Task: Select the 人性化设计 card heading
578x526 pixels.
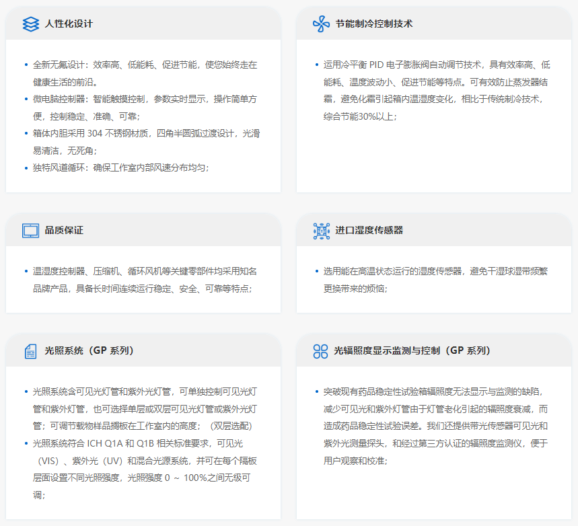Action: (69, 24)
